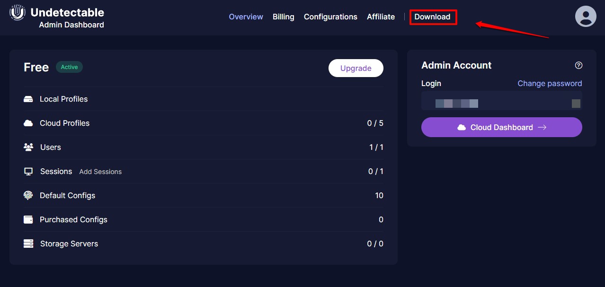This screenshot has width=605, height=287.
Task: Click the Upgrade plan button
Action: 356,68
